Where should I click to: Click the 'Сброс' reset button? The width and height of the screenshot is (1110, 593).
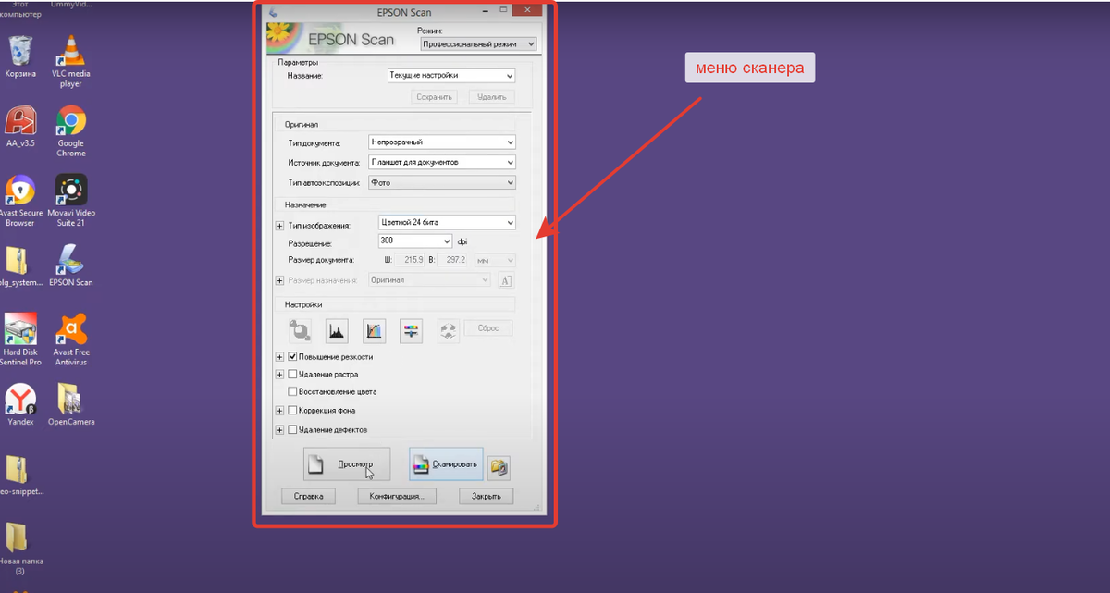pyautogui.click(x=487, y=328)
